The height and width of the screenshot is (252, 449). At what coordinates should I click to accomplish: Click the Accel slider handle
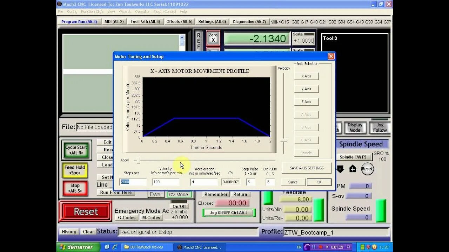[139, 160]
